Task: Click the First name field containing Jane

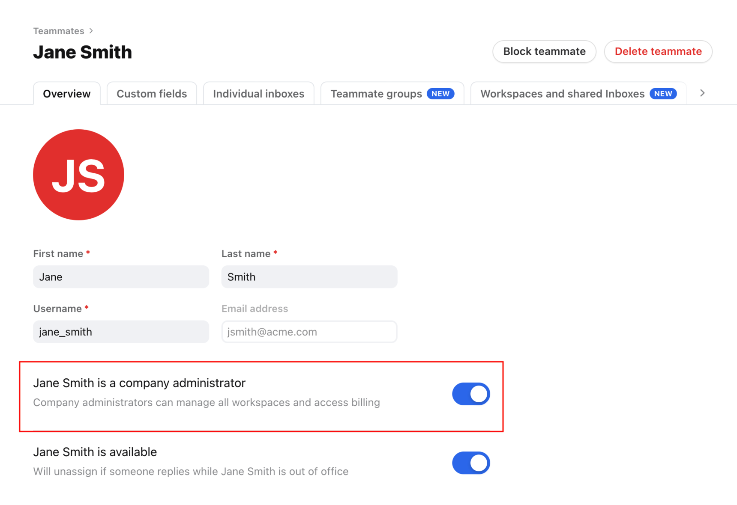Action: 121,277
